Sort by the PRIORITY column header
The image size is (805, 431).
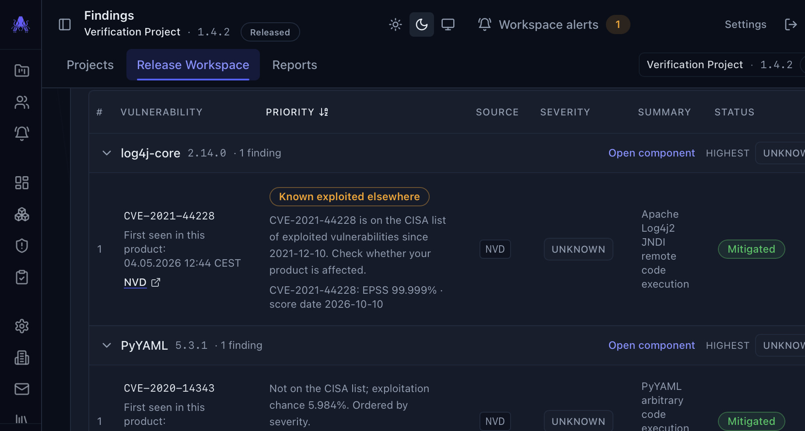pyautogui.click(x=297, y=112)
